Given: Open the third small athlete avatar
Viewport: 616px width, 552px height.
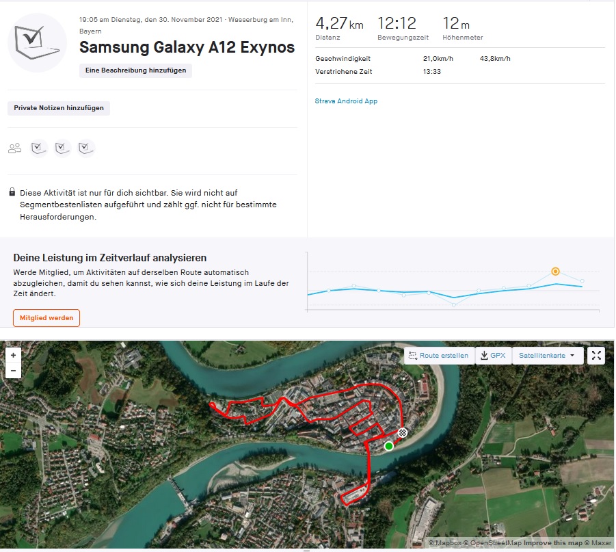Looking at the screenshot, I should click(x=86, y=148).
